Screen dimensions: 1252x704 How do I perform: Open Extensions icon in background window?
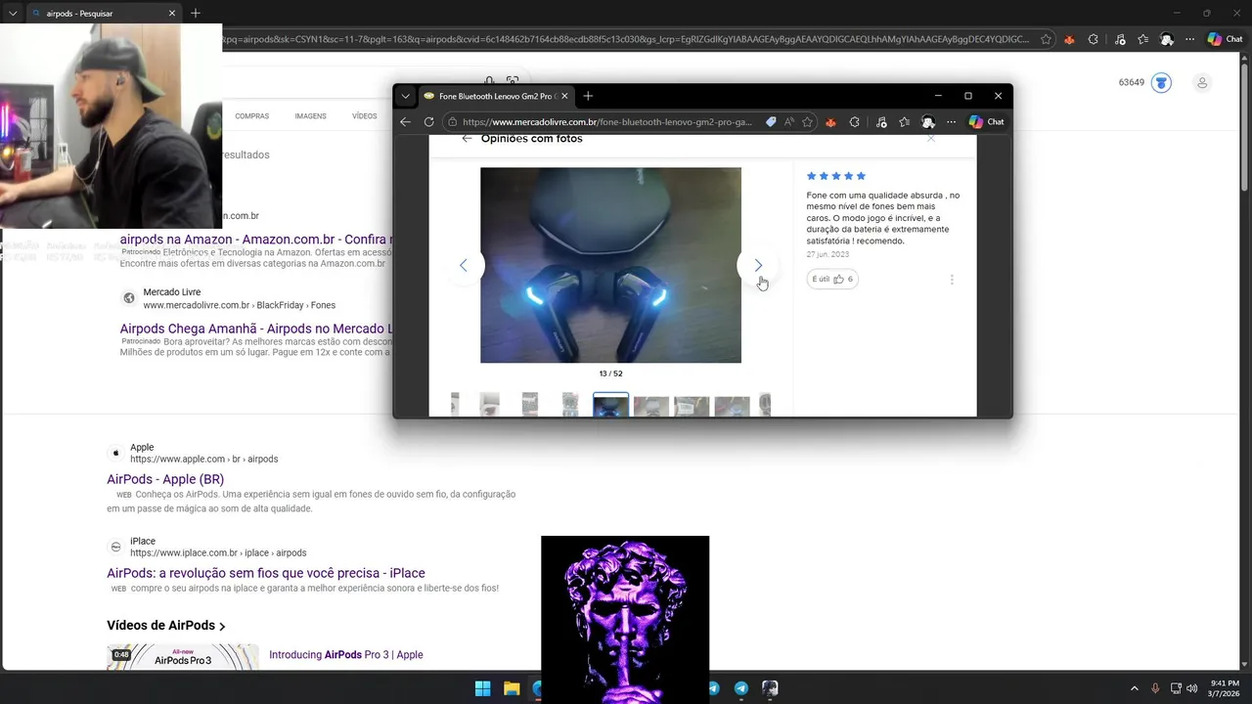1093,40
